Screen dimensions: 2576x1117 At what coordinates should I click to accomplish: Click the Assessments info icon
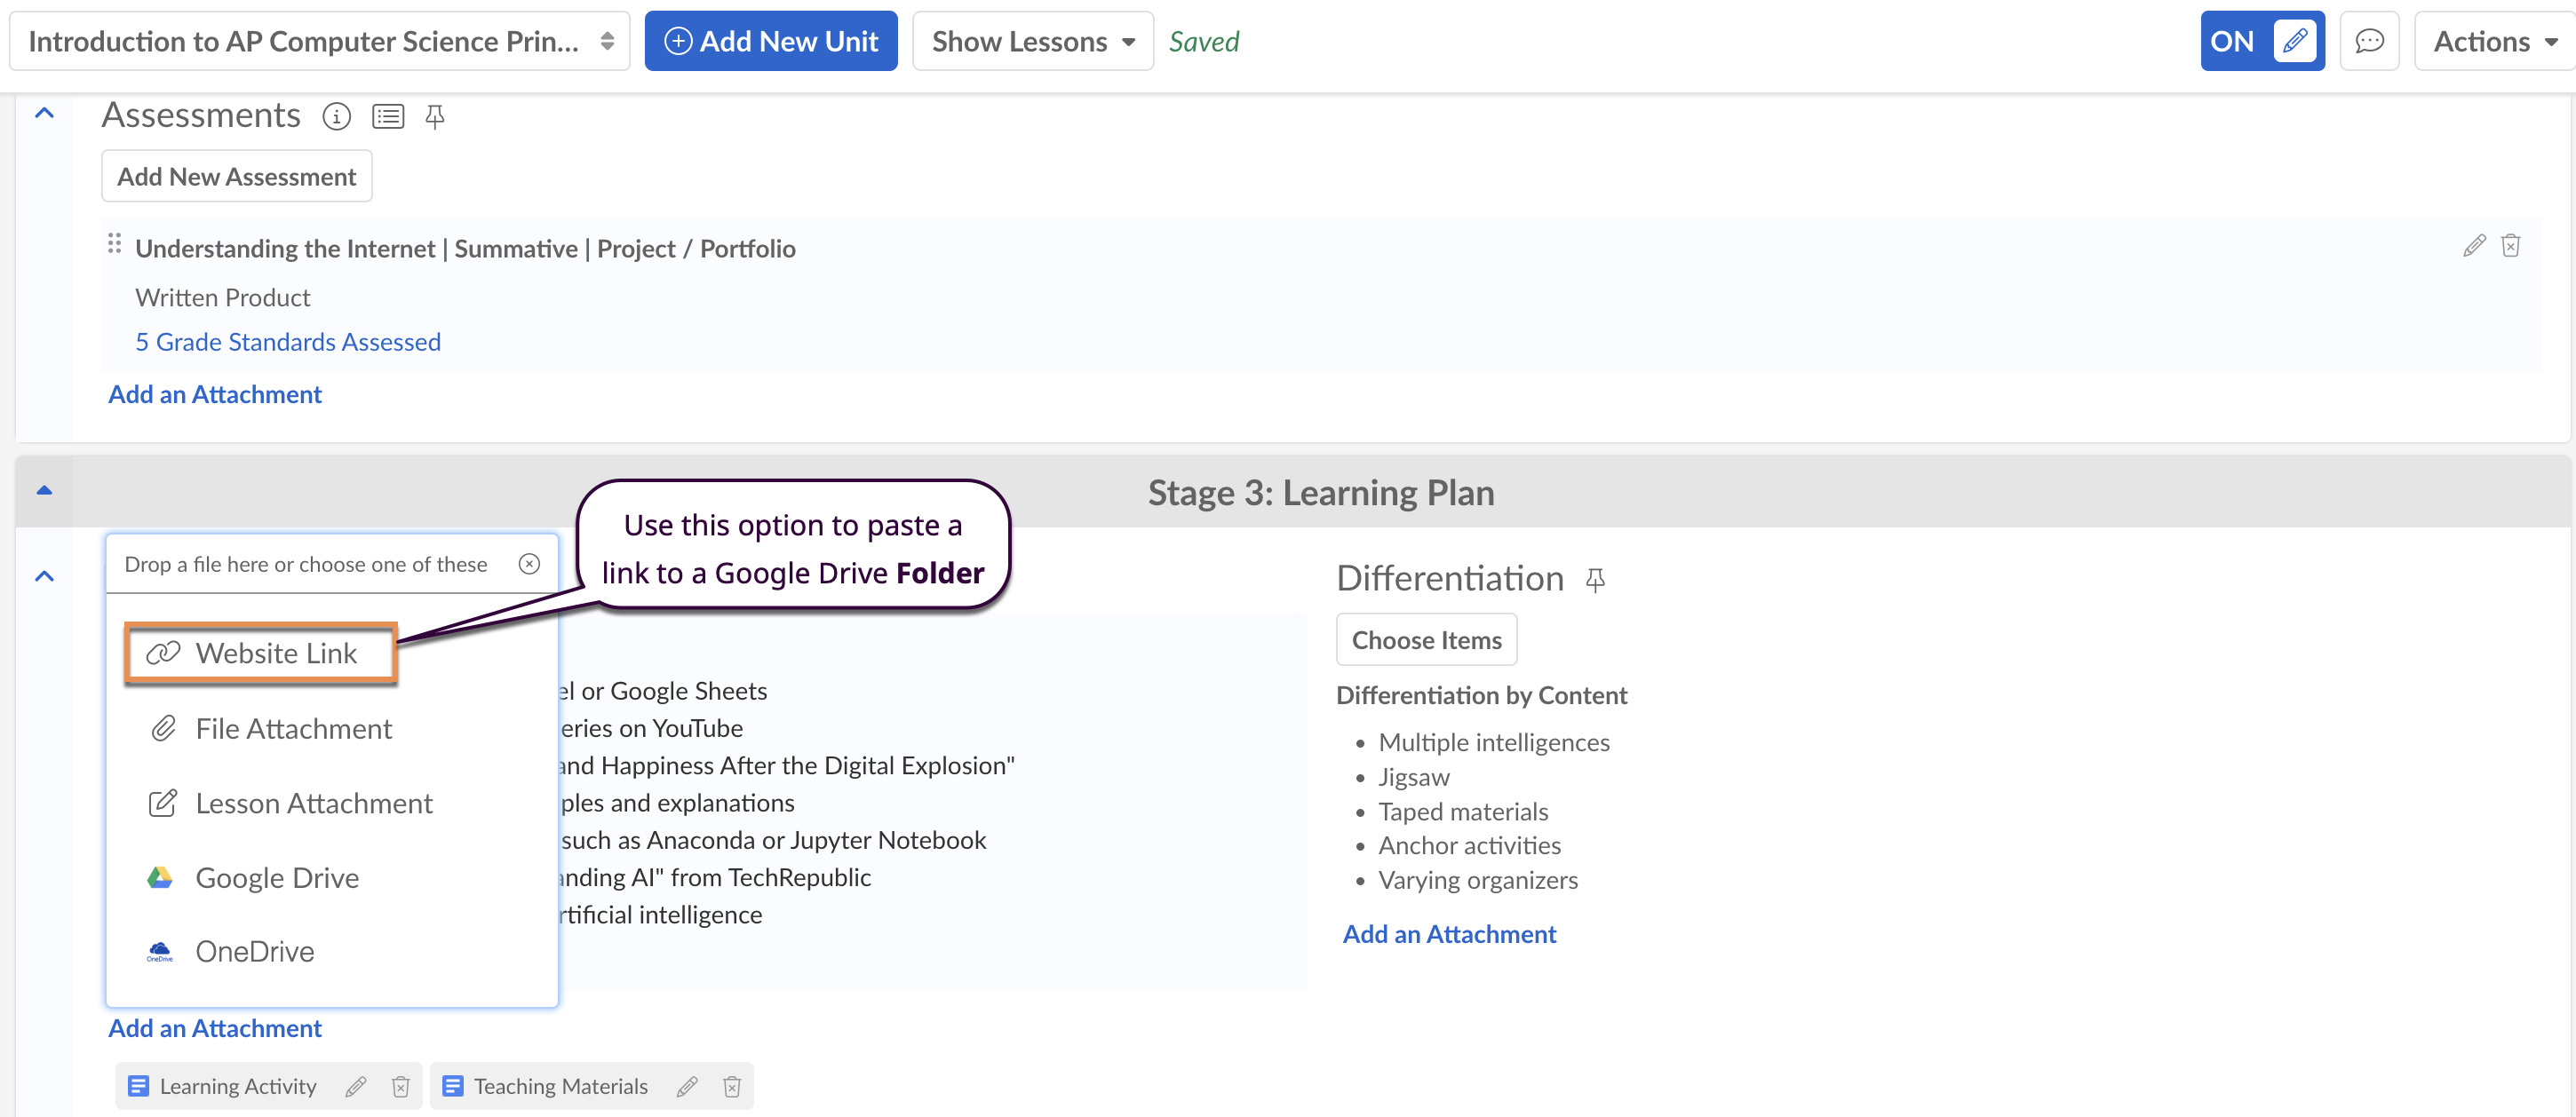coord(336,117)
